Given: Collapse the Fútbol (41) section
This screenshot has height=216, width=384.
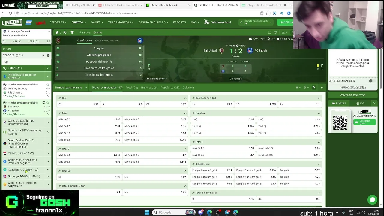Looking at the screenshot, I should [x=48, y=68].
